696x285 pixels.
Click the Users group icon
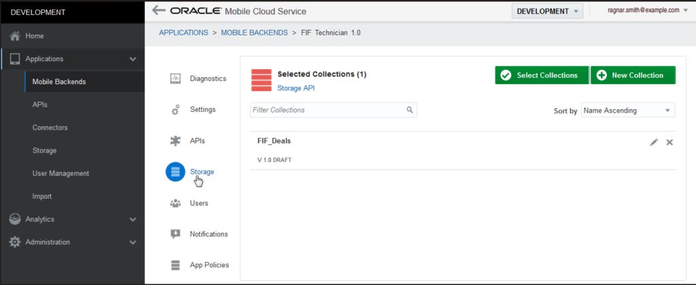pyautogui.click(x=175, y=204)
